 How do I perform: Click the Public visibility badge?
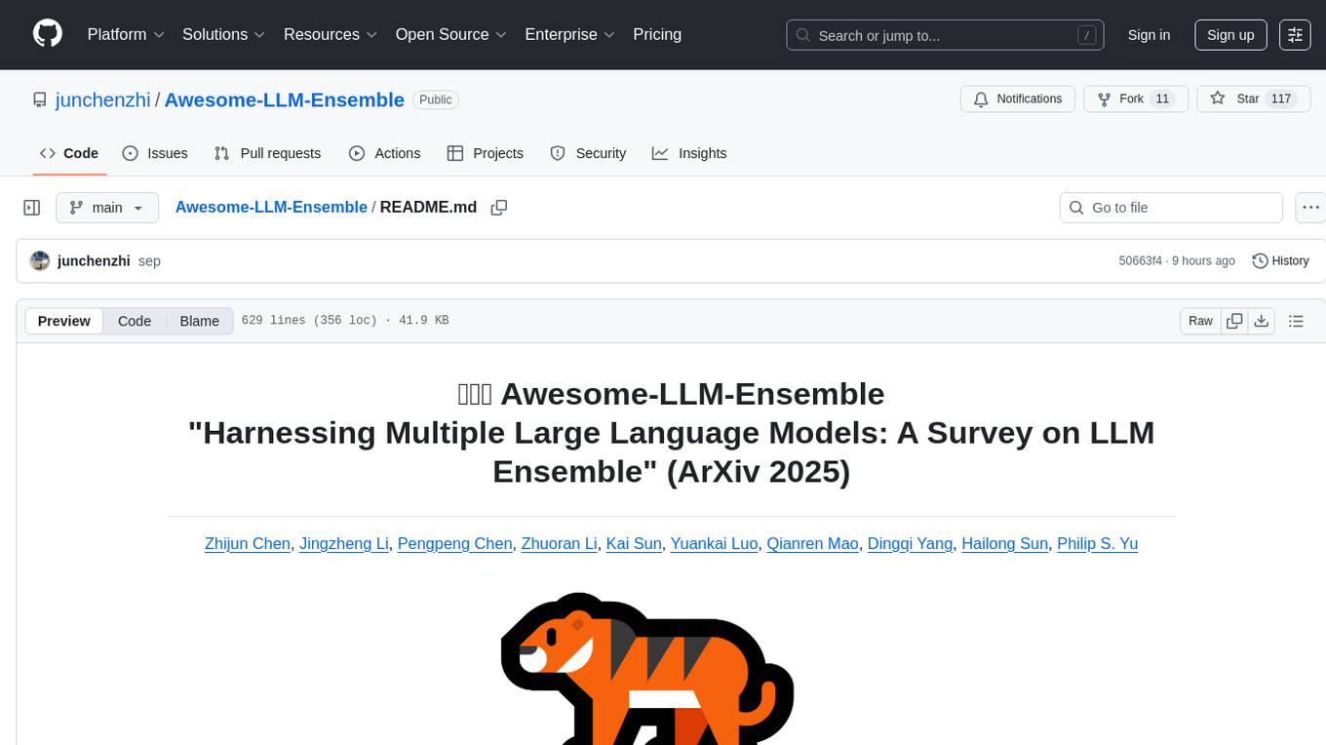click(x=435, y=99)
